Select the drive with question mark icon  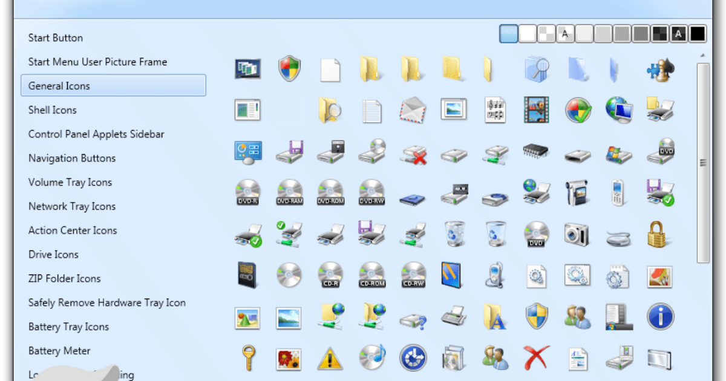pyautogui.click(x=414, y=319)
